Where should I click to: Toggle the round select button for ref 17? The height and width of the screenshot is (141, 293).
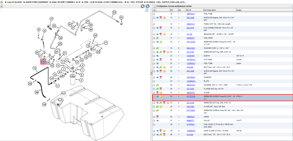click(154, 38)
